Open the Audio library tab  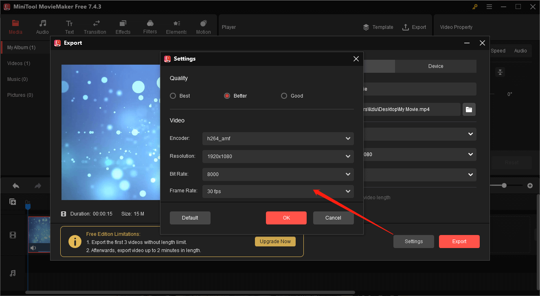(42, 27)
